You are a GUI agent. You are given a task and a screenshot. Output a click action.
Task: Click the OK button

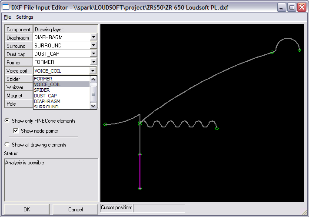tap(27, 209)
